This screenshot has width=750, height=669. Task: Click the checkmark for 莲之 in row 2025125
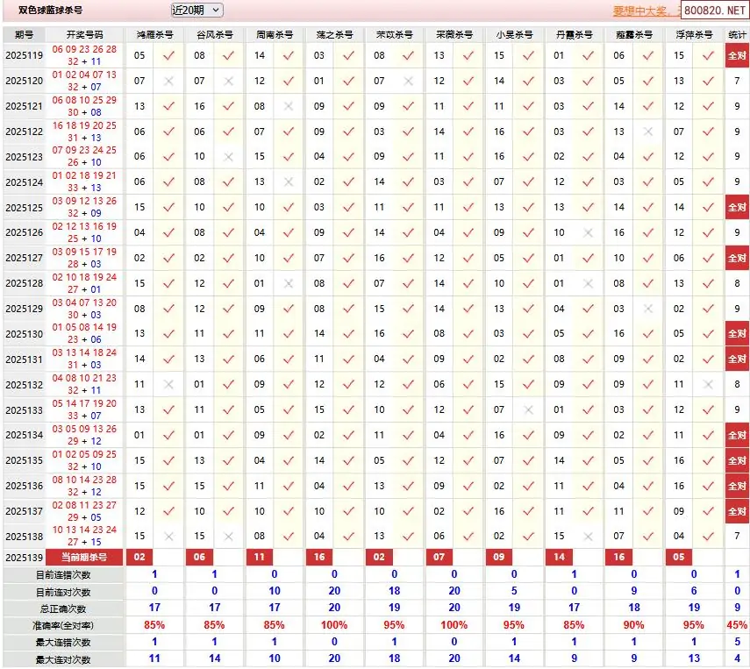coord(348,207)
